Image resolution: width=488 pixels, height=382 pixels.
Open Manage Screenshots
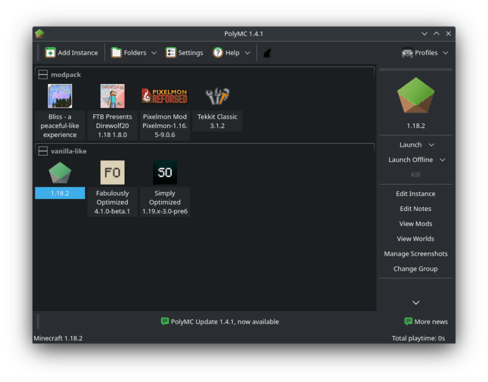[x=415, y=254]
